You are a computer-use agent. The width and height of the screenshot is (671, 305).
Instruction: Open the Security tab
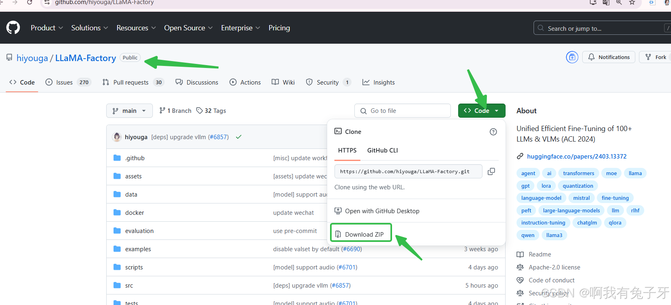coord(328,82)
